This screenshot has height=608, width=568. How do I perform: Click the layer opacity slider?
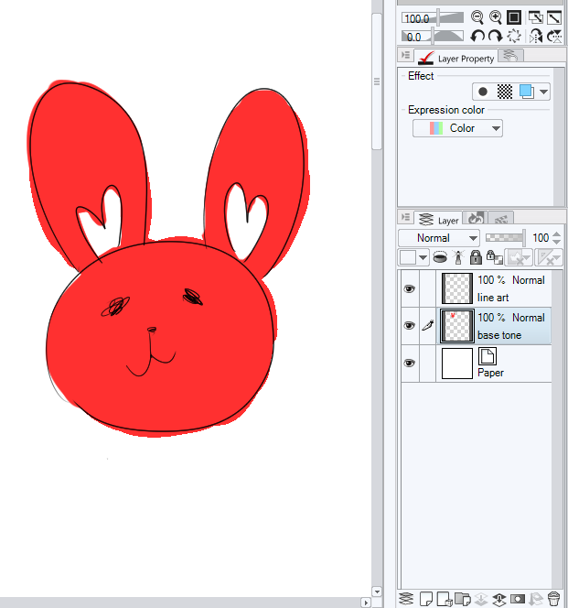pyautogui.click(x=505, y=238)
